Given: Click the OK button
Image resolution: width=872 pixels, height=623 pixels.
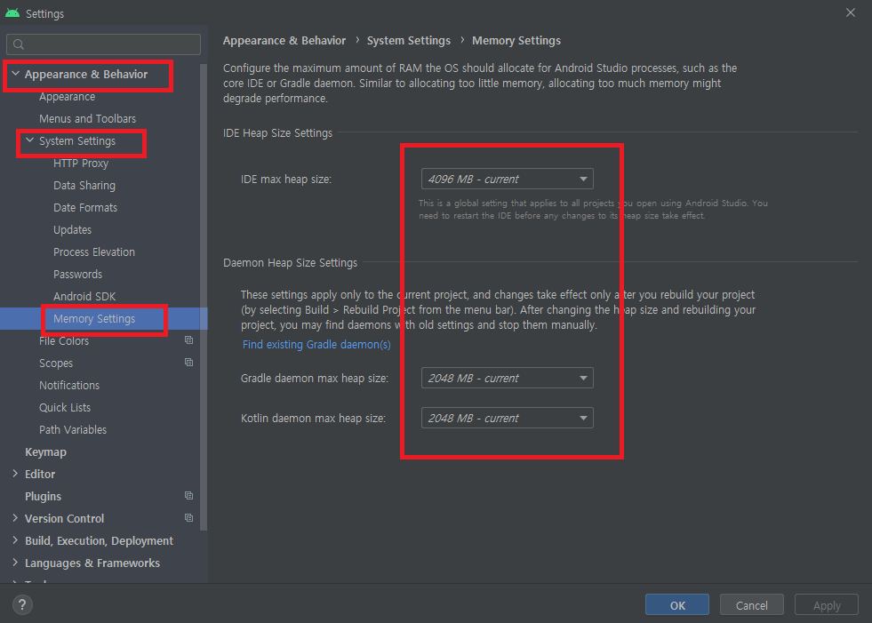Looking at the screenshot, I should (677, 605).
